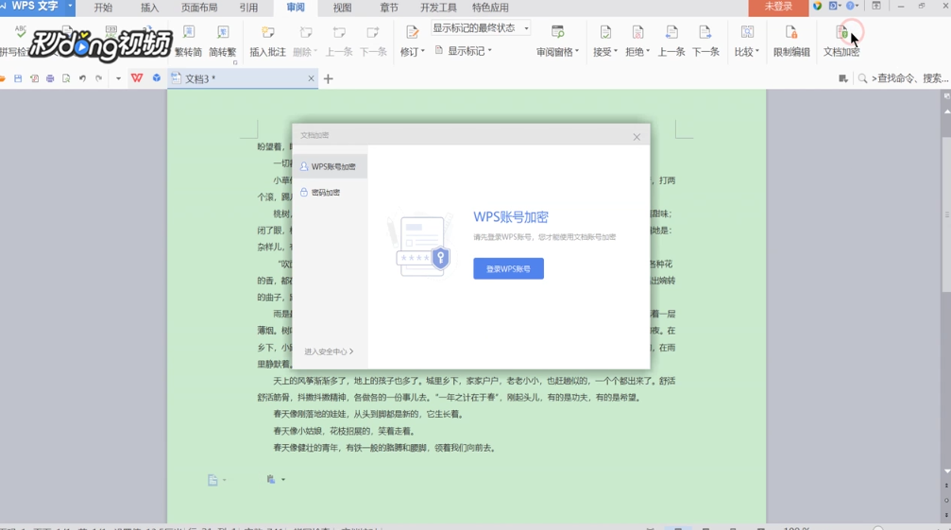Image resolution: width=951 pixels, height=530 pixels.
Task: Click the save icon in quick toolbar
Action: [18, 78]
